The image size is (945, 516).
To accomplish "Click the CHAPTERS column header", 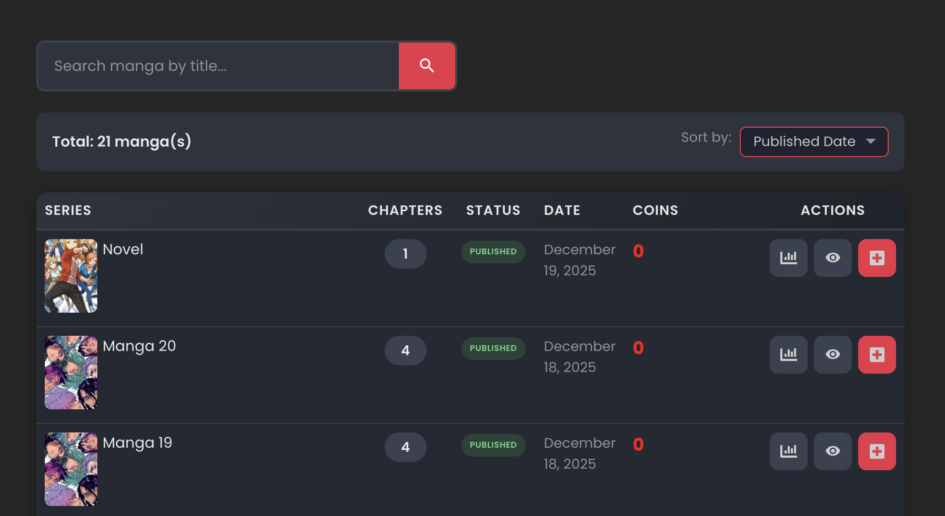I will tap(405, 210).
